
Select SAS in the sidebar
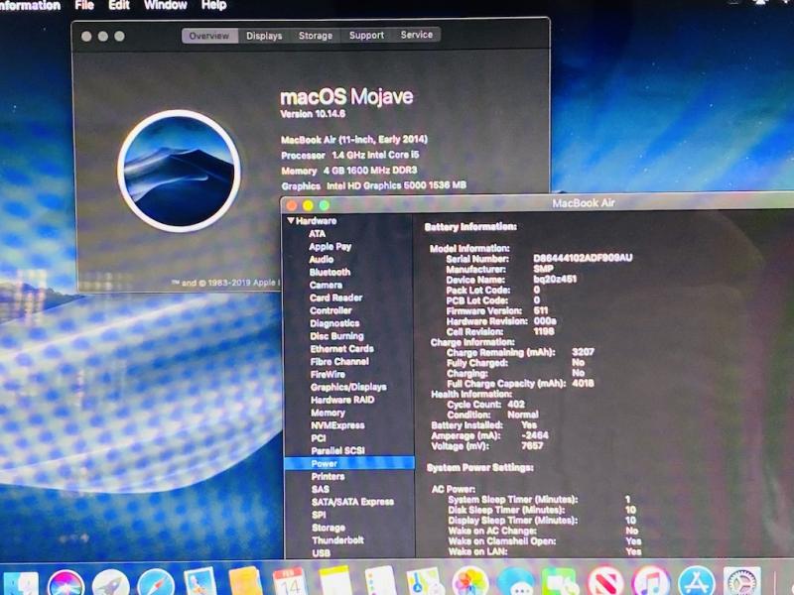[320, 489]
